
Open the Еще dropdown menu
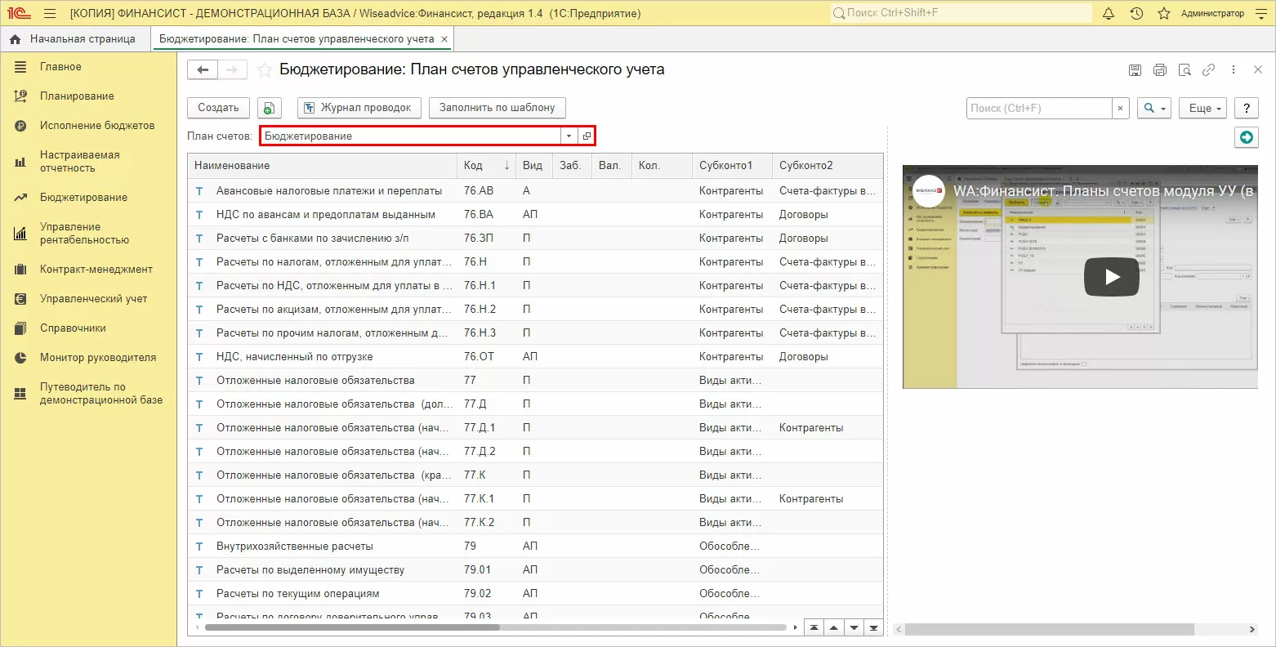coord(1206,108)
